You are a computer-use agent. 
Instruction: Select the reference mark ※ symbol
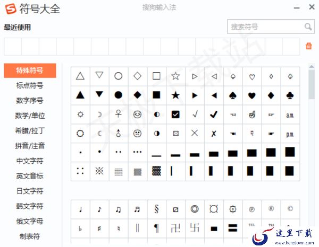point(99,171)
